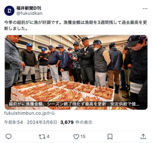Click the reply speech bubble icon

(8, 137)
